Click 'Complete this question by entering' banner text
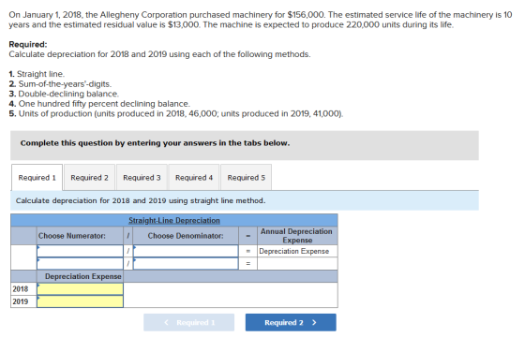 [x=155, y=143]
